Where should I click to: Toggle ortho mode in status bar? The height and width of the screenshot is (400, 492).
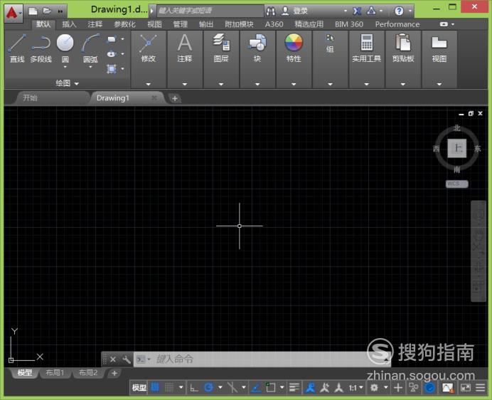coord(194,388)
